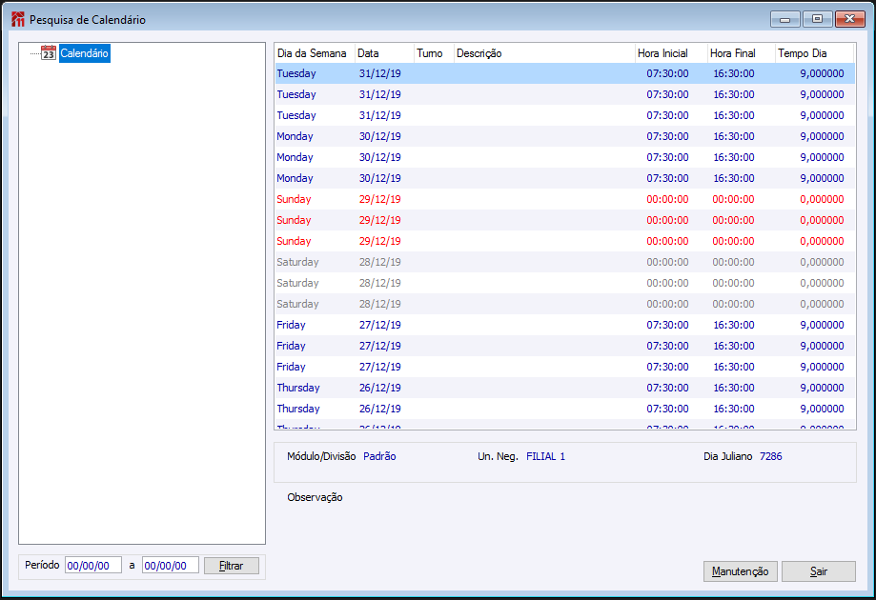The width and height of the screenshot is (876, 600).
Task: Click date 31/12/19 in the highlighted row
Action: click(x=380, y=73)
